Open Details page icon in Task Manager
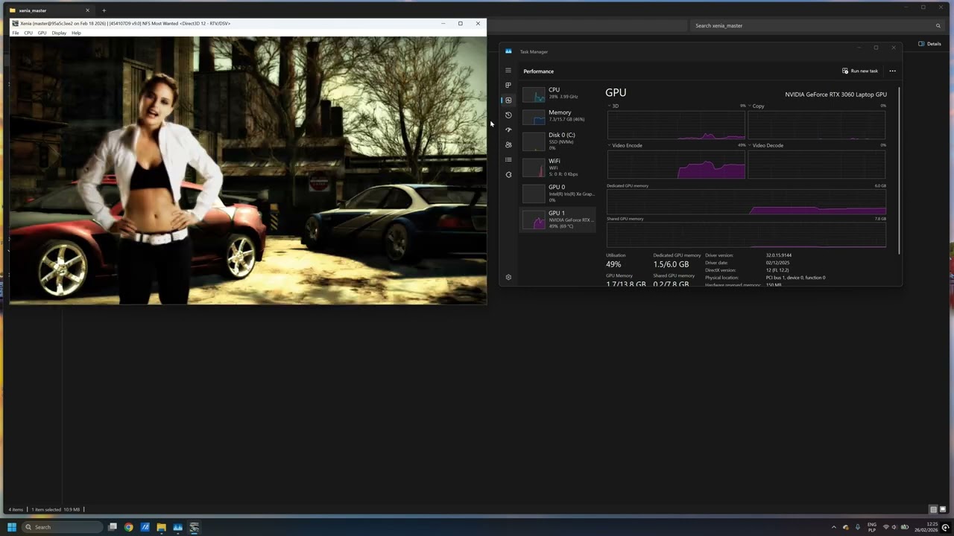Viewport: 954px width, 536px height. [x=508, y=159]
